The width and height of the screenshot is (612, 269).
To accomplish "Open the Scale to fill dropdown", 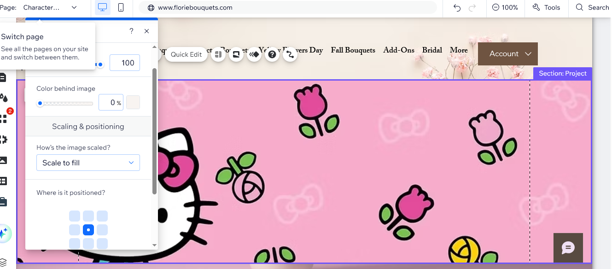I will [88, 163].
